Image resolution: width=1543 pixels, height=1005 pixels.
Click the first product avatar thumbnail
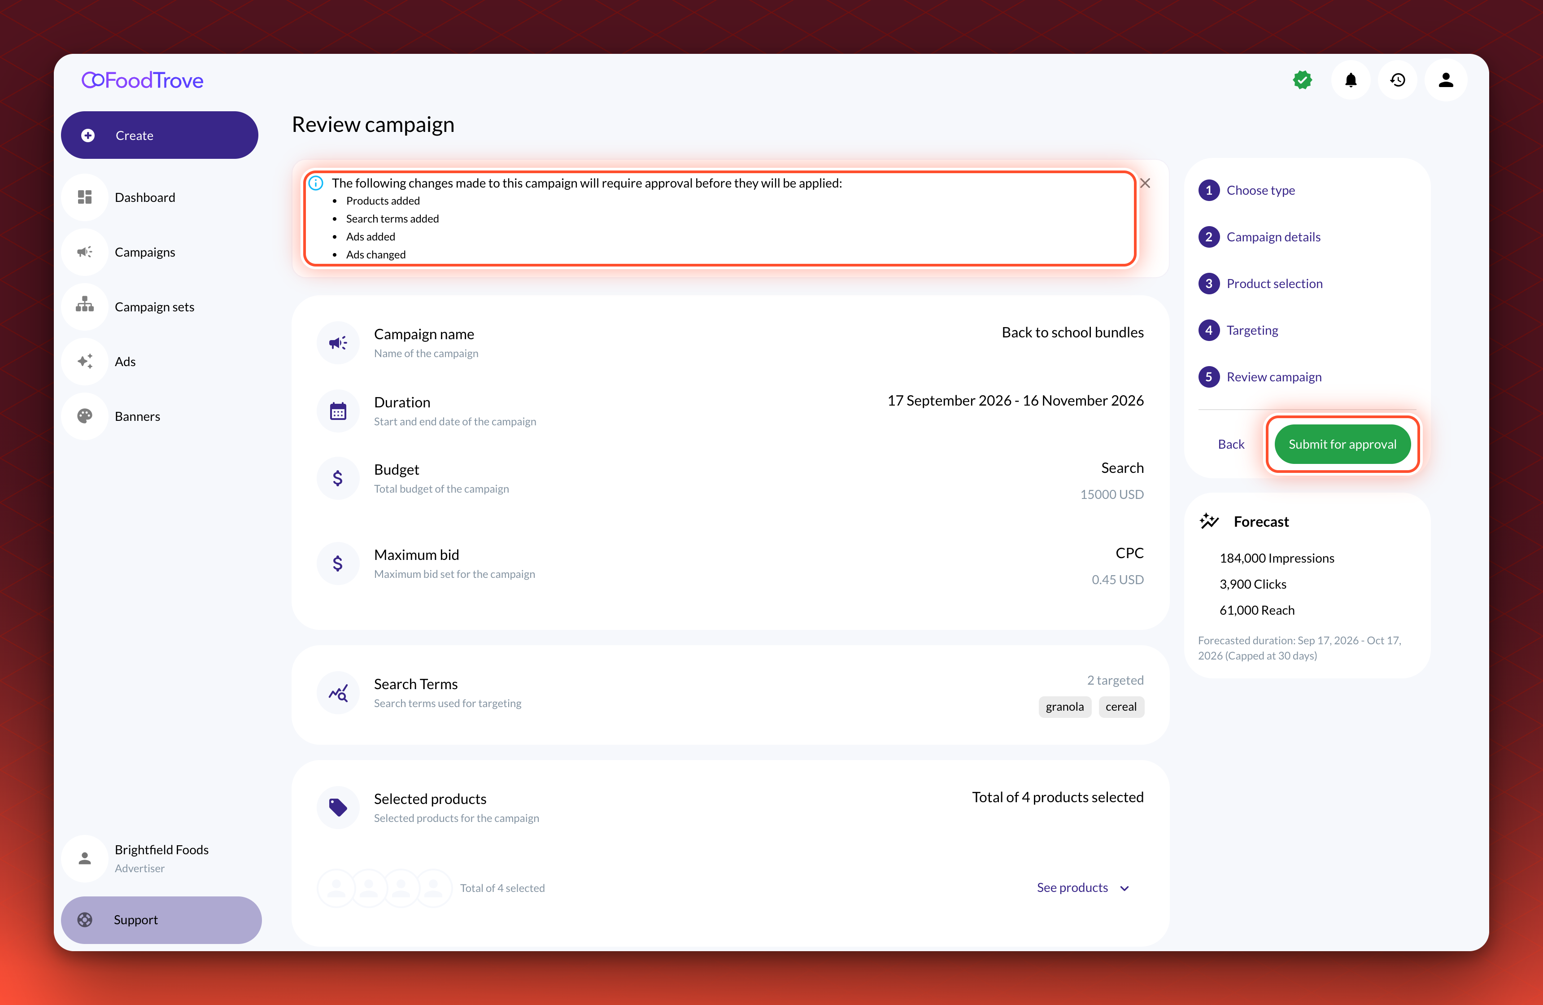(x=336, y=888)
